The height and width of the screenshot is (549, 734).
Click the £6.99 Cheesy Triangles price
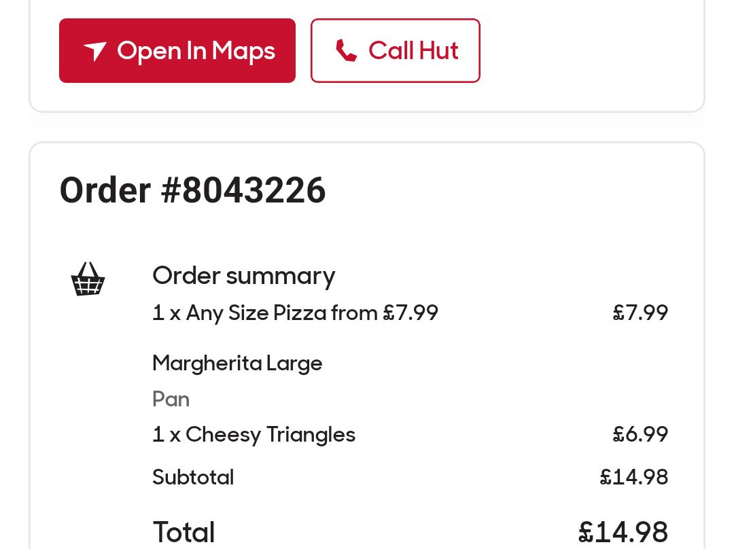coord(640,435)
